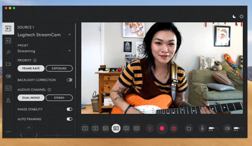
Task: Expand the Streaming preset dropdown
Action: click(69, 51)
